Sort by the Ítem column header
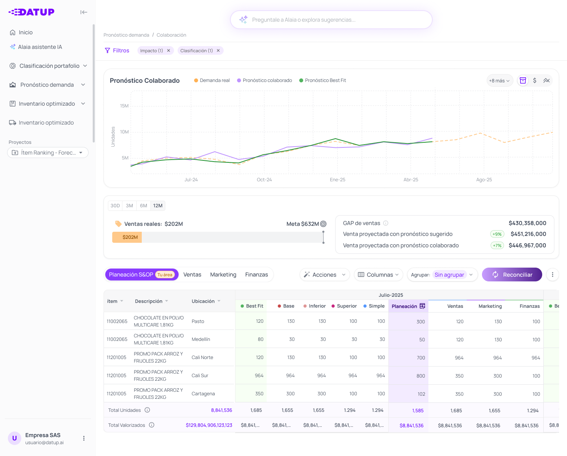The image size is (567, 456). [x=115, y=301]
